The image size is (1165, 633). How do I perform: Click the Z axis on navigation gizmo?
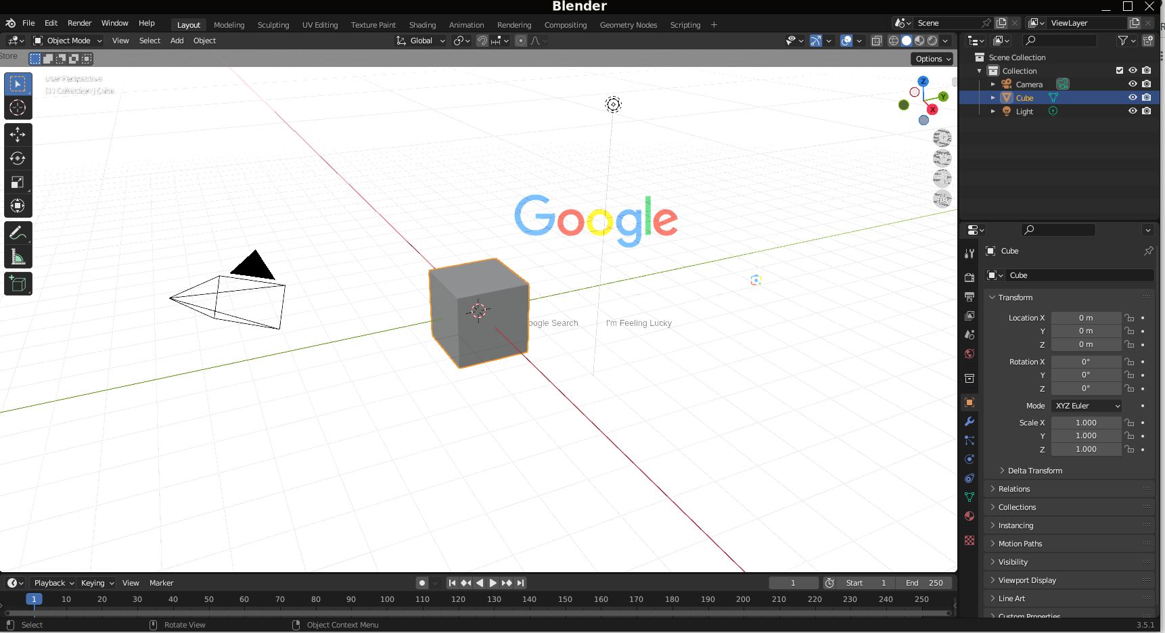(923, 81)
